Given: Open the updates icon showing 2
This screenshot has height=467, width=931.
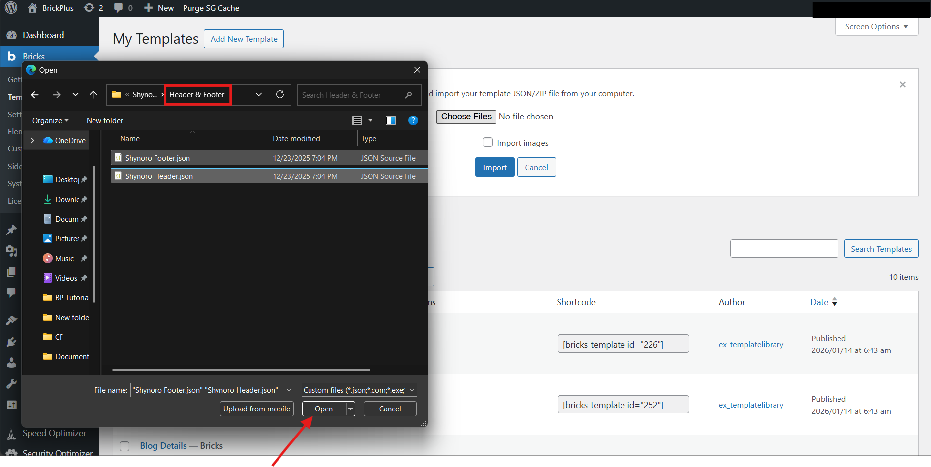Looking at the screenshot, I should point(93,8).
